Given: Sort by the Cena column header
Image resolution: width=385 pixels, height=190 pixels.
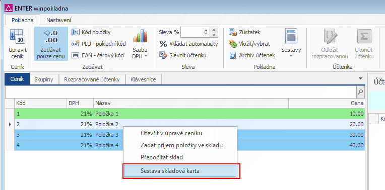Looking at the screenshot, I should pyautogui.click(x=327, y=104).
